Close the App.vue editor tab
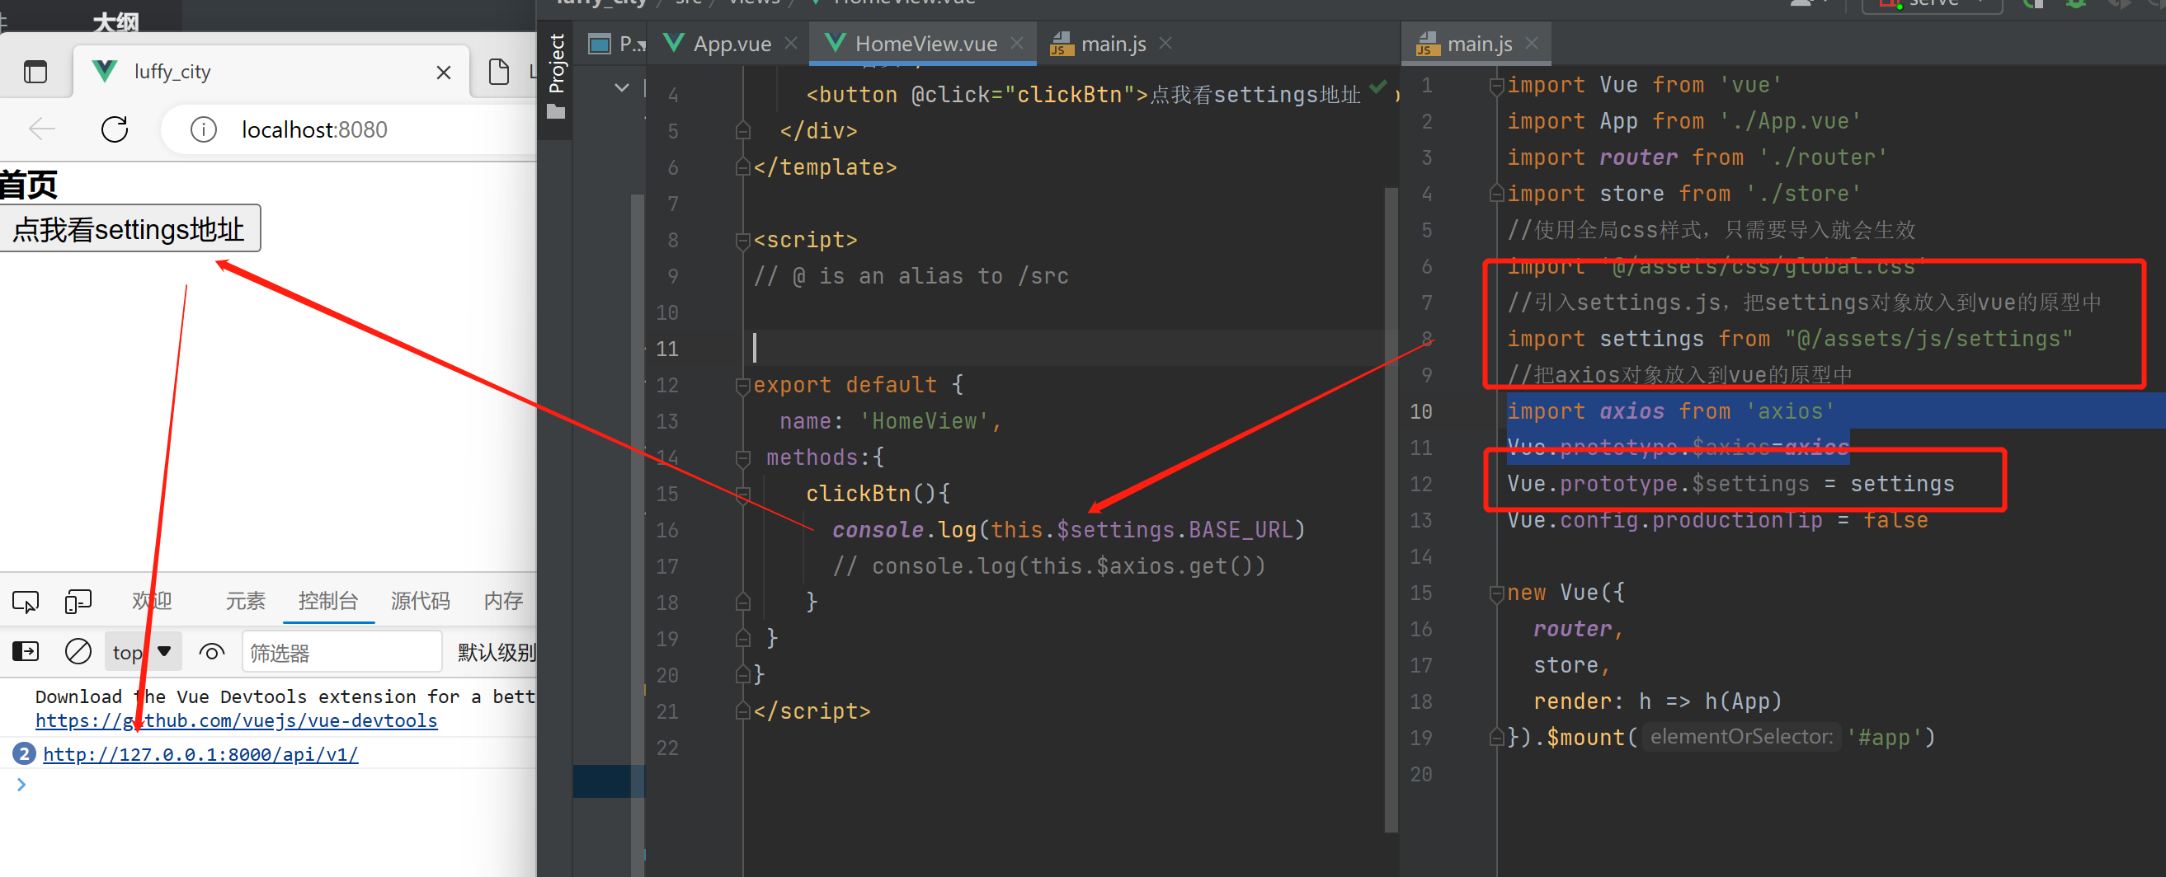2166x877 pixels. (x=790, y=43)
